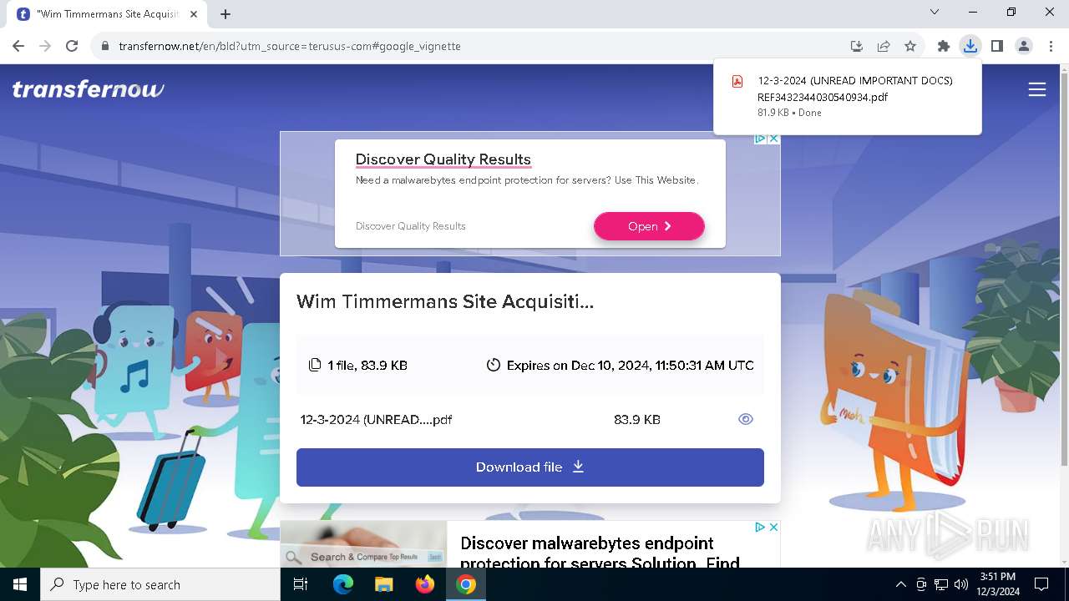This screenshot has height=601, width=1069.
Task: Click the PDF file icon in downloads popup
Action: [737, 81]
